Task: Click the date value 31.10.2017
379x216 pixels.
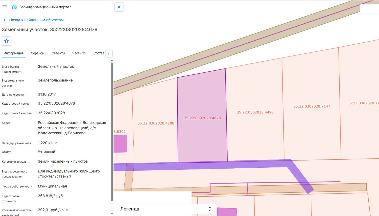Action: click(47, 94)
